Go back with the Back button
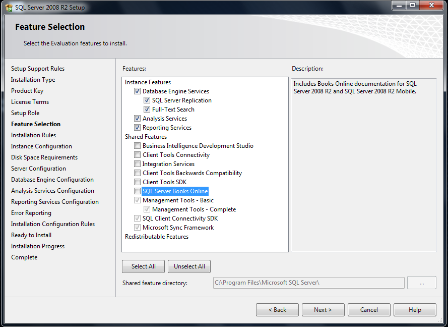Screen dimensions: 448x327 click(x=277, y=310)
